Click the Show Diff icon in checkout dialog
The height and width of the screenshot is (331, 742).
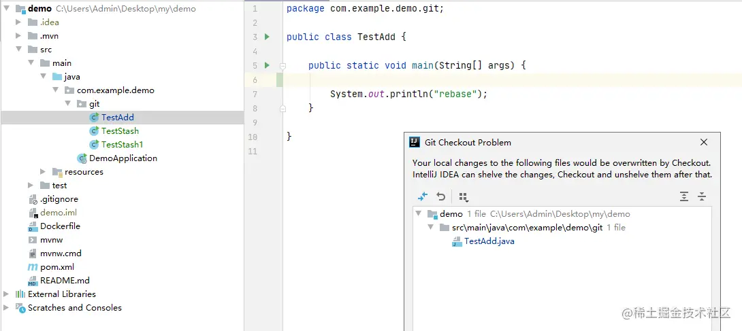click(423, 196)
